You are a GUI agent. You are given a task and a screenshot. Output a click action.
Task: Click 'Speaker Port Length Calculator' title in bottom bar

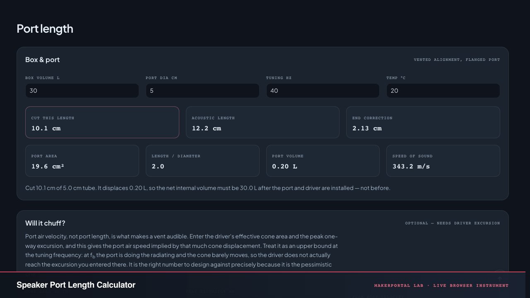click(x=76, y=285)
